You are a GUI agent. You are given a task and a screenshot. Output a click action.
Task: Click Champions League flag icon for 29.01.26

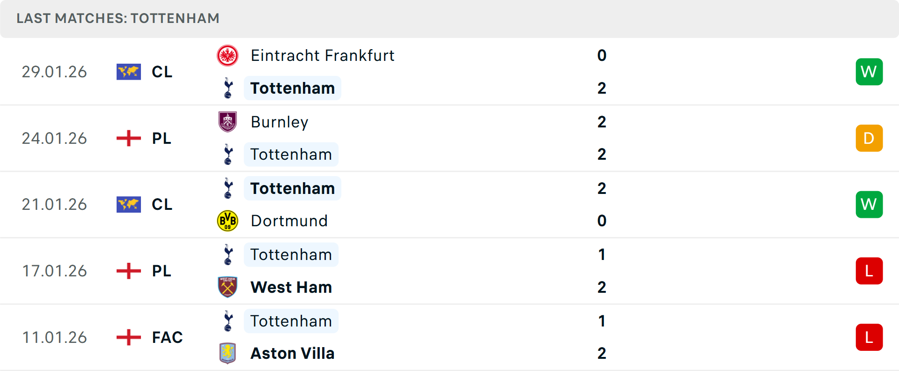click(129, 72)
